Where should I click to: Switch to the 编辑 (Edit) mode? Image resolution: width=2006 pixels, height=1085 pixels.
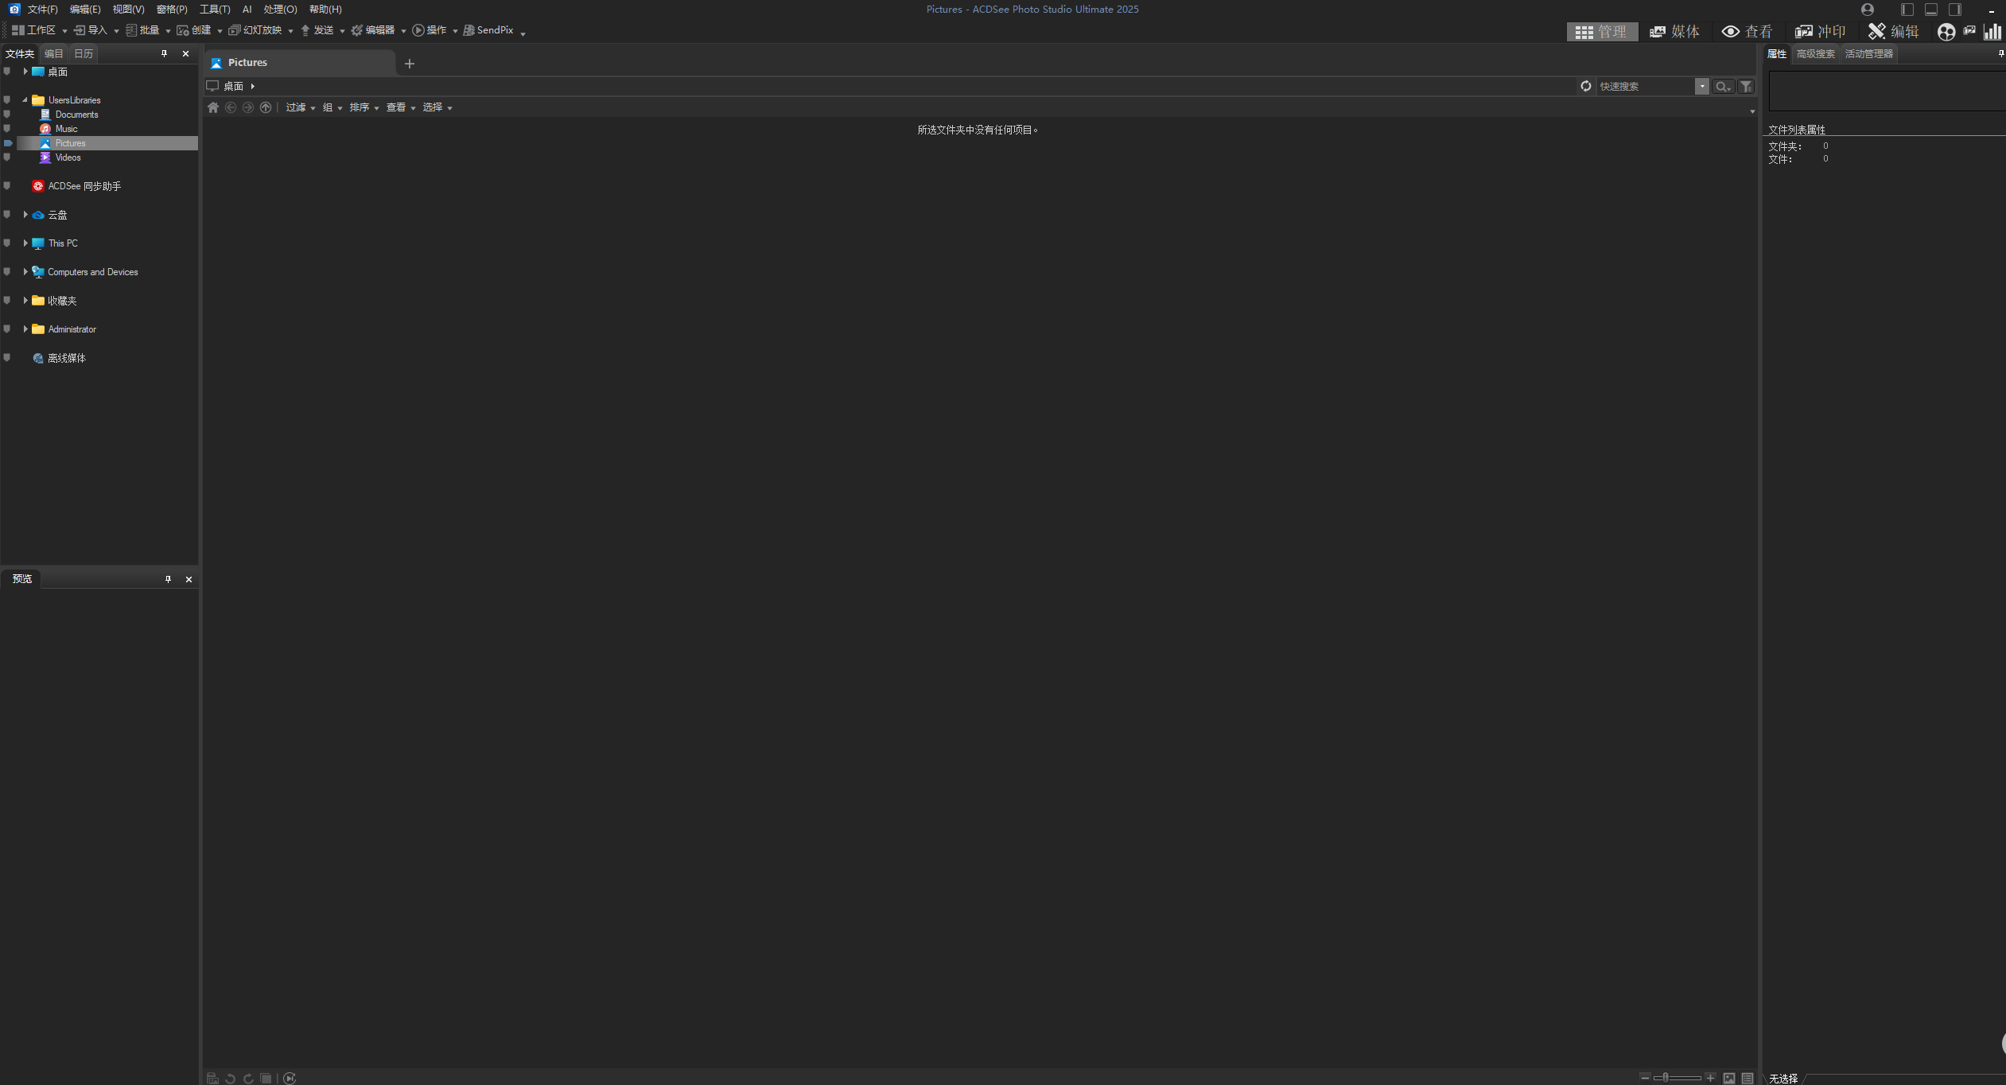pos(1893,31)
